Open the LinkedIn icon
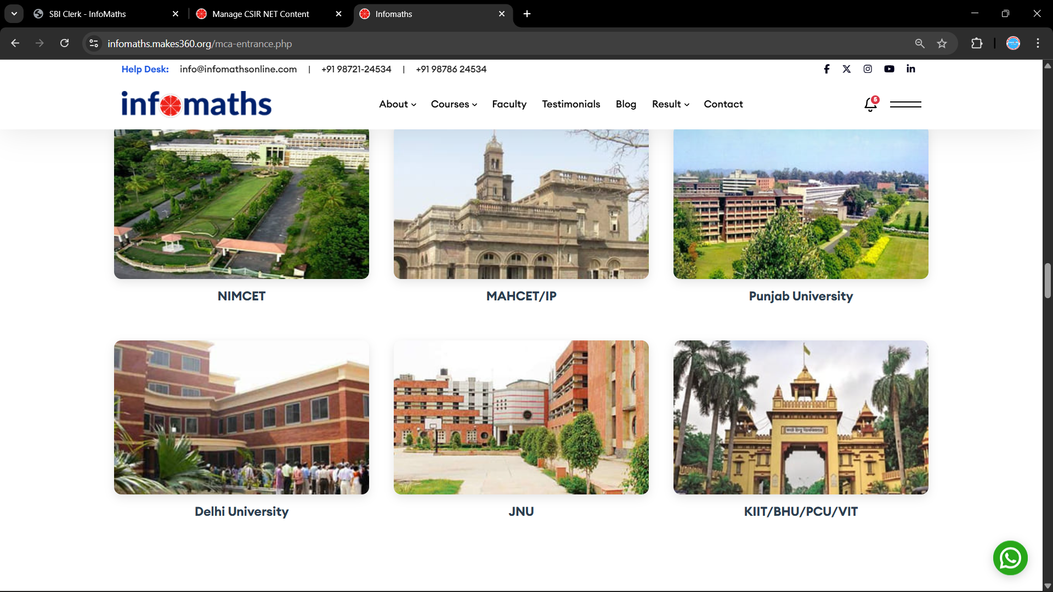The image size is (1053, 592). (x=910, y=69)
